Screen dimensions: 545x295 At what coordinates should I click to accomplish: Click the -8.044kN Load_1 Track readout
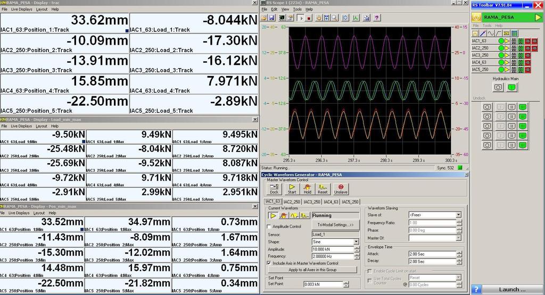click(x=194, y=23)
